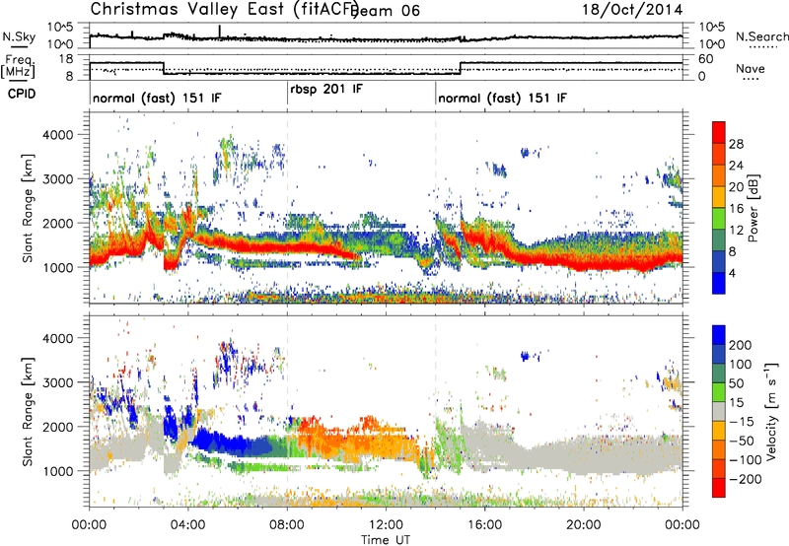Click the 'Beam 06' label
This screenshot has width=789, height=546.
(385, 11)
